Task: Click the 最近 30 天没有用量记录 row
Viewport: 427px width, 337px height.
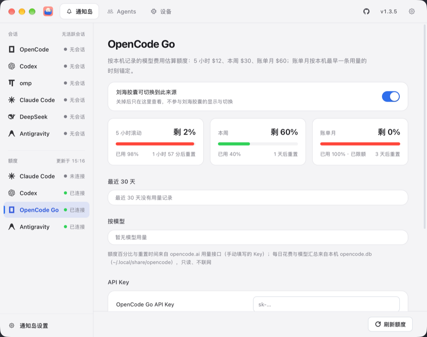Action: pyautogui.click(x=257, y=198)
